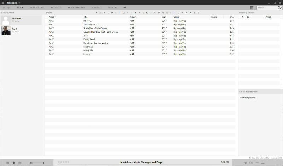
Task: Click the 0:00:00 playback time display
Action: [x=225, y=162]
